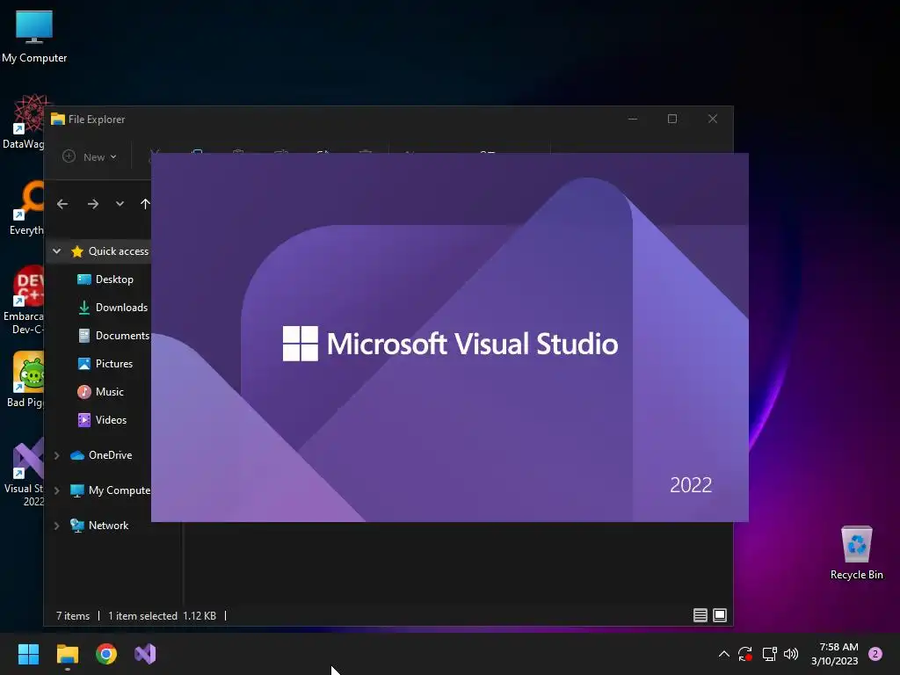Viewport: 900px width, 675px height.
Task: Open the Bad Piggies desktop shortcut
Action: click(x=25, y=379)
